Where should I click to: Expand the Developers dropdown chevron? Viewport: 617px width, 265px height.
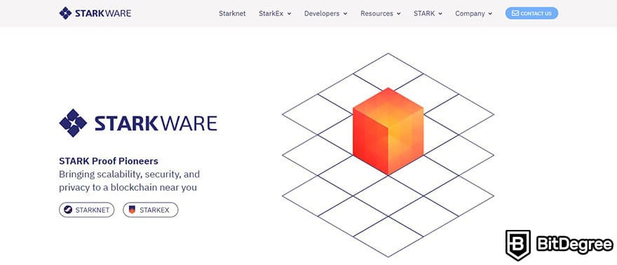[x=345, y=14]
